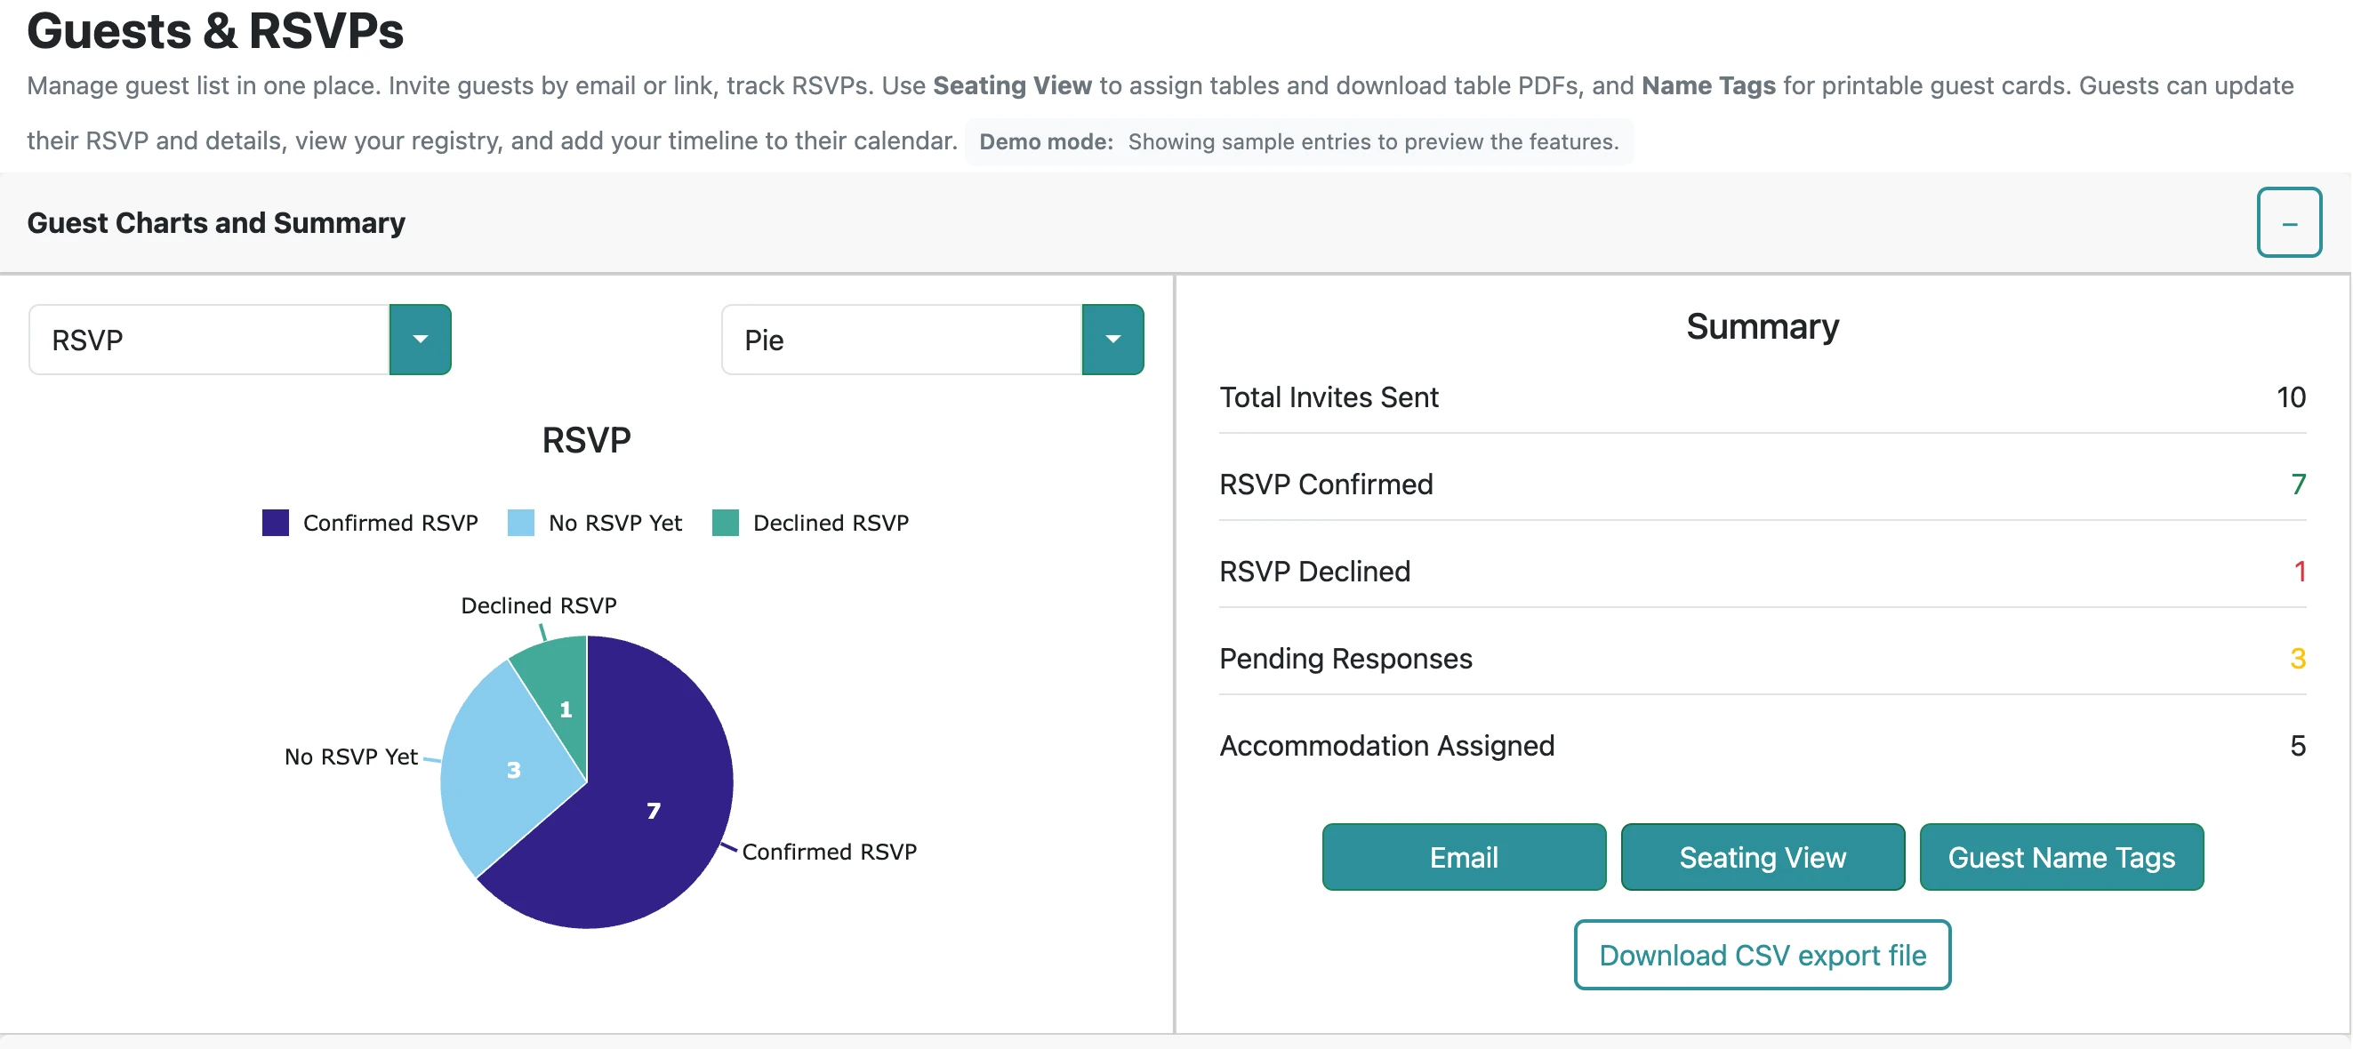Click the Pending Responses count of 3
The height and width of the screenshot is (1049, 2353).
tap(2297, 659)
